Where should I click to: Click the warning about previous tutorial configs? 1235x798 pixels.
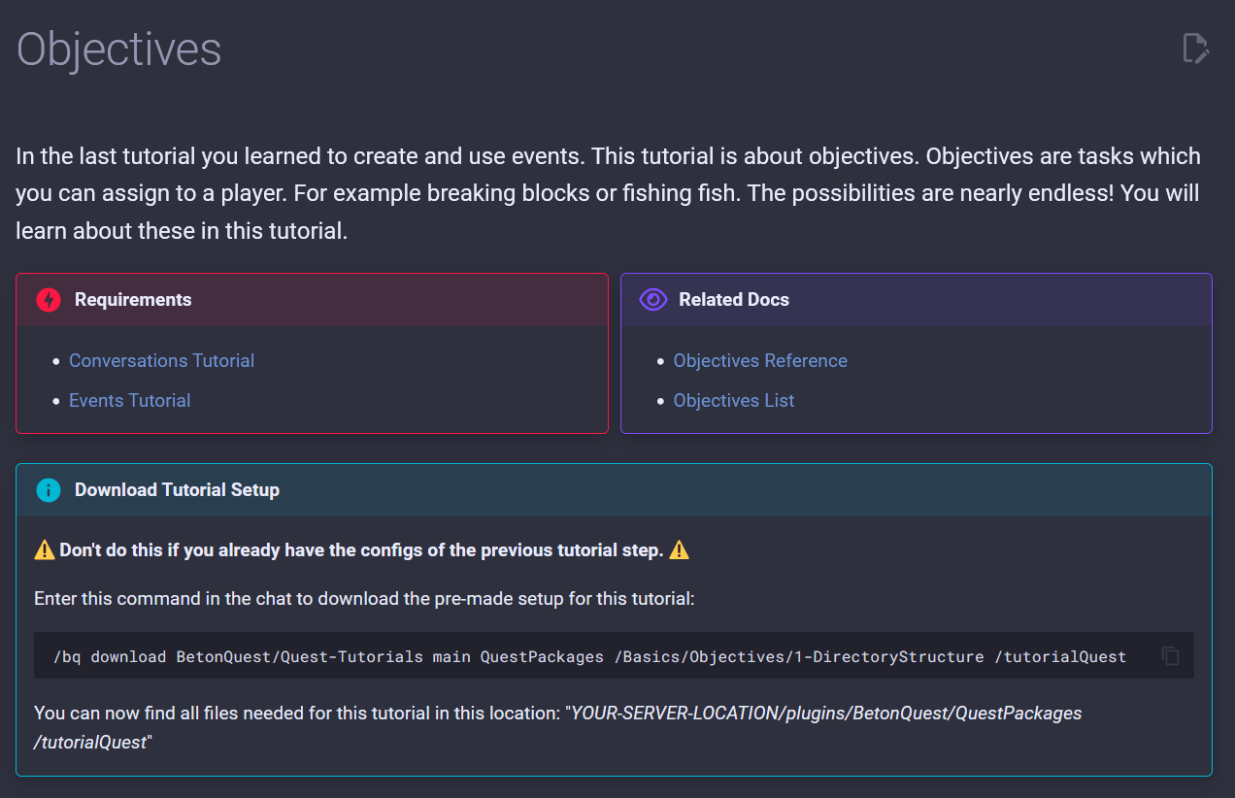click(x=361, y=550)
